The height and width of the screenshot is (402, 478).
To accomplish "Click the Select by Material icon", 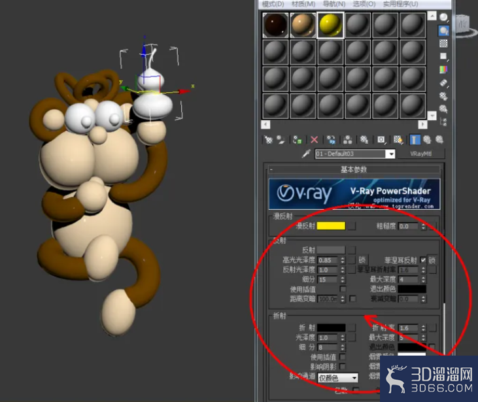I will click(x=443, y=109).
